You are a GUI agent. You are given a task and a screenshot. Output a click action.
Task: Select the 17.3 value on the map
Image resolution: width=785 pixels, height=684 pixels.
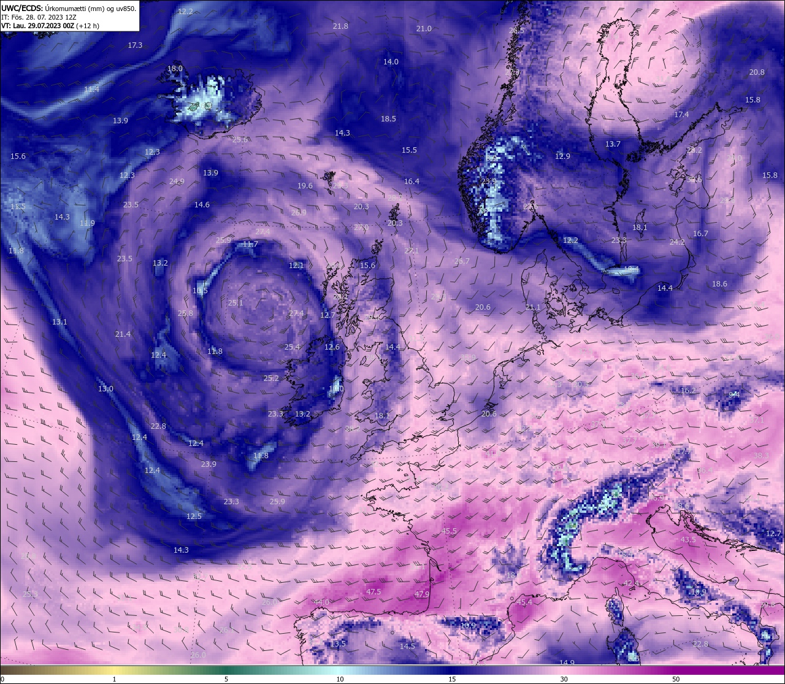(135, 45)
